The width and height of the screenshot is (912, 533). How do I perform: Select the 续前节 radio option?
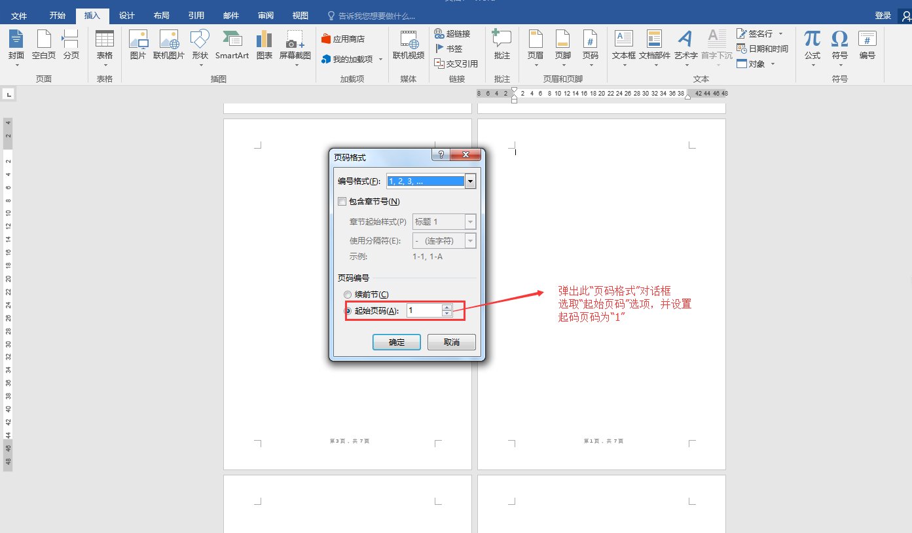pos(347,294)
